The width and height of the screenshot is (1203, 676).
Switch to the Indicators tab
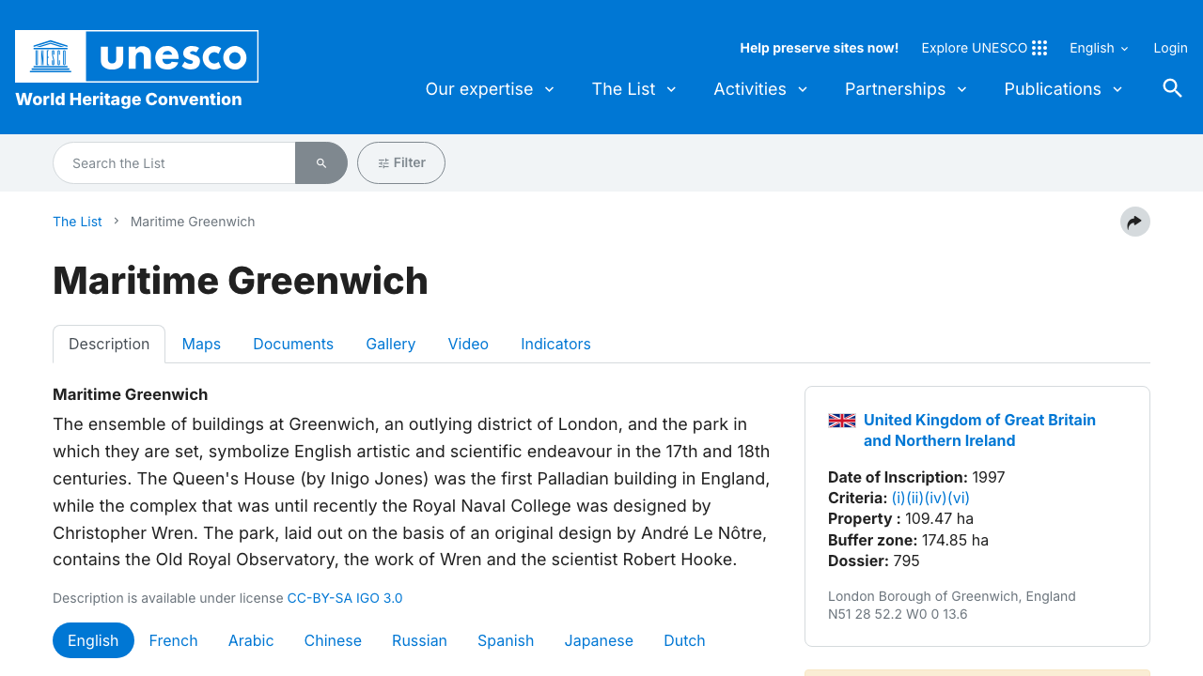(555, 344)
